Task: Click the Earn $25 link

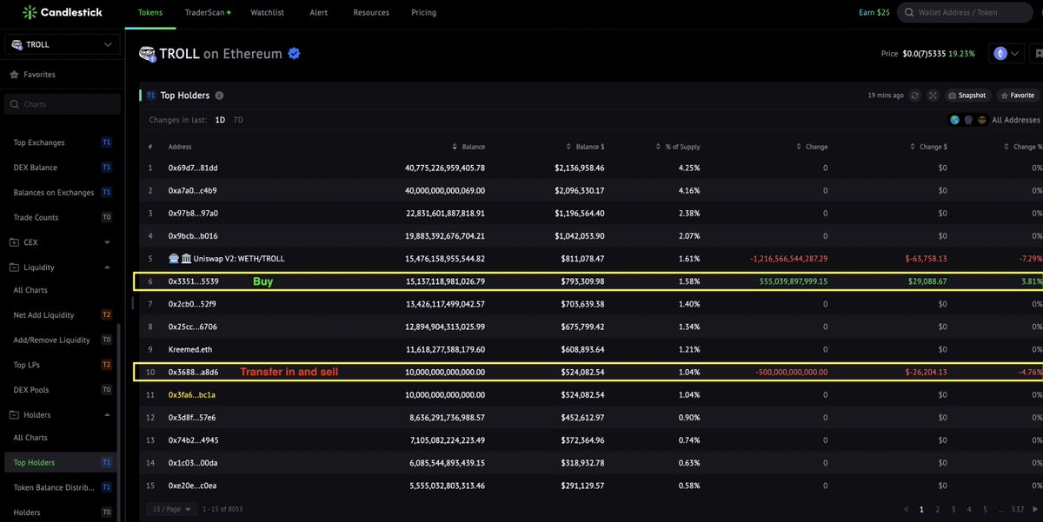Action: [x=874, y=13]
